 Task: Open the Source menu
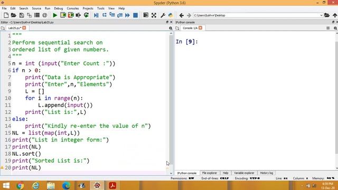(36, 8)
